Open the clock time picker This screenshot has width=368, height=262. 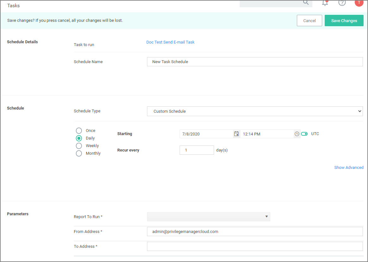point(297,134)
